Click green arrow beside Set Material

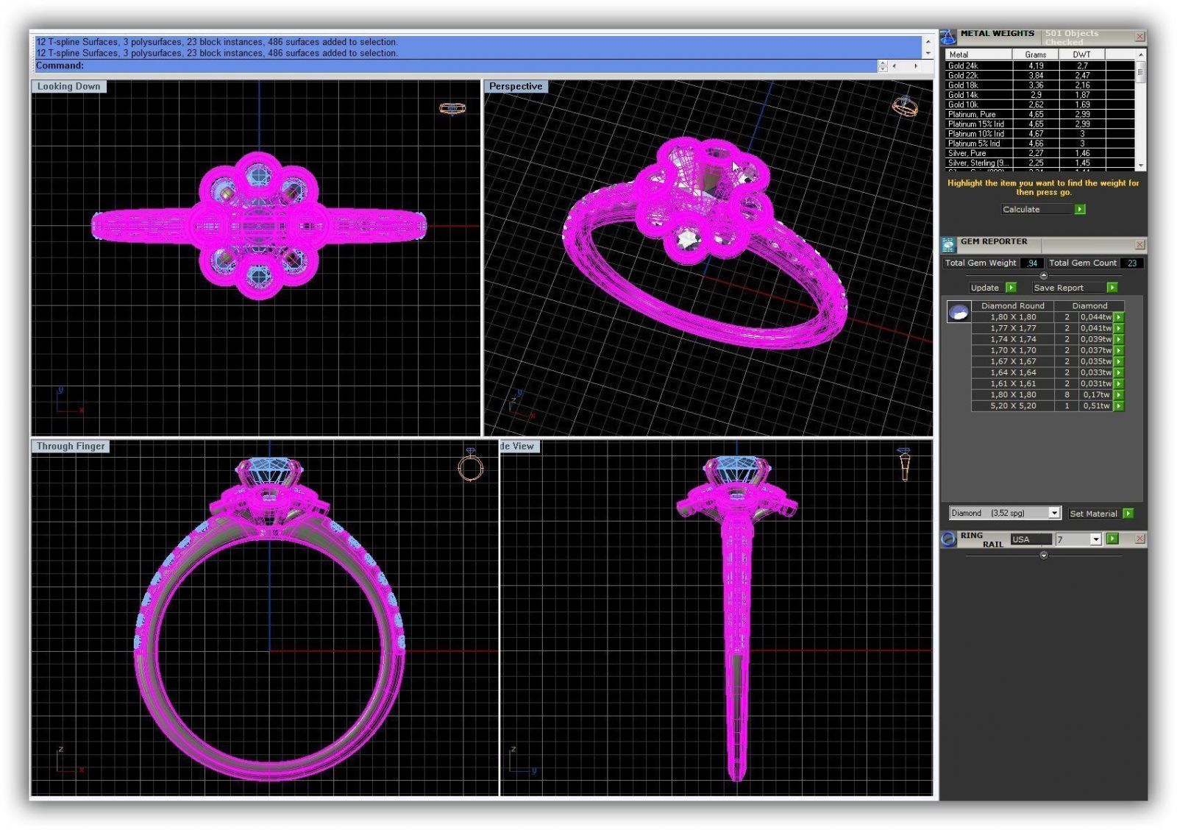click(x=1128, y=514)
